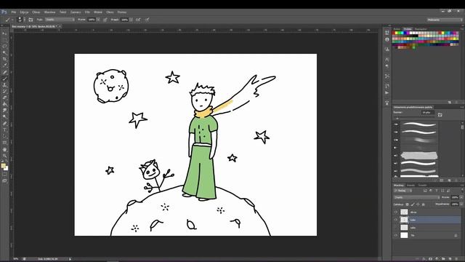Open the layer filter type dropdown

[403, 191]
